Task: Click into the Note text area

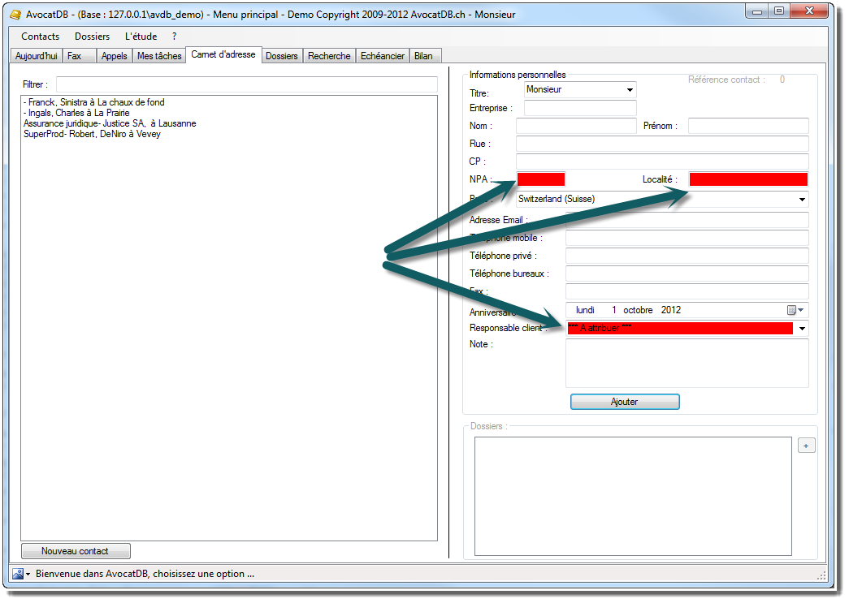Action: pyautogui.click(x=687, y=363)
